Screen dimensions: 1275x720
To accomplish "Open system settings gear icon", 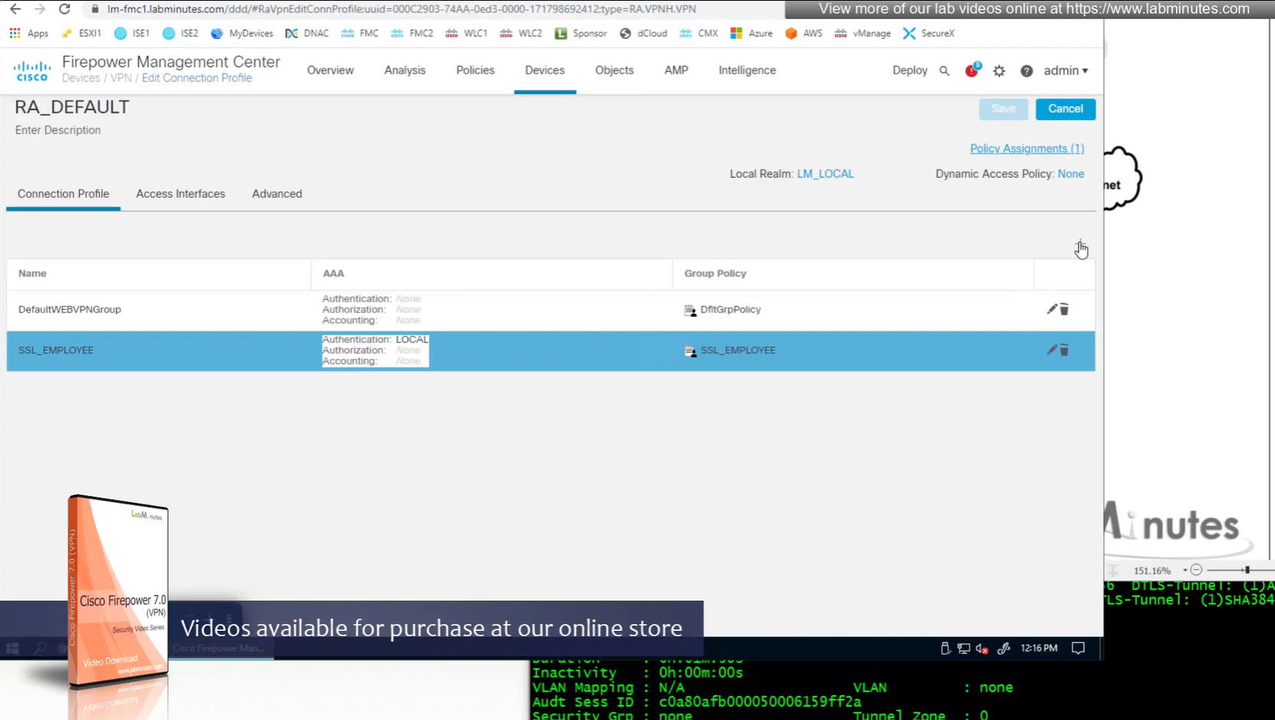I will coord(999,71).
